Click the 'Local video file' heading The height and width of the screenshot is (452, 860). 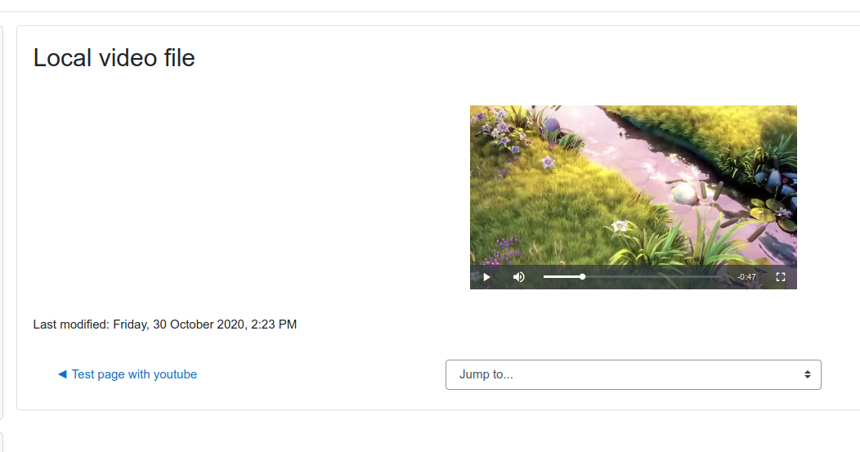point(114,57)
